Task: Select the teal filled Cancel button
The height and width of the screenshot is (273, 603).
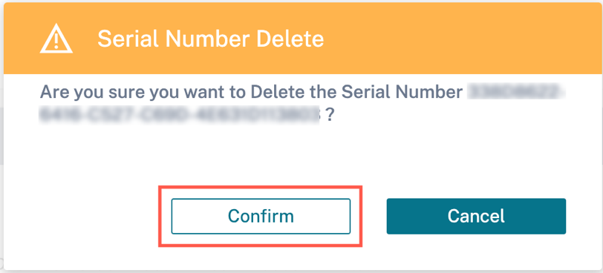Action: click(x=476, y=216)
